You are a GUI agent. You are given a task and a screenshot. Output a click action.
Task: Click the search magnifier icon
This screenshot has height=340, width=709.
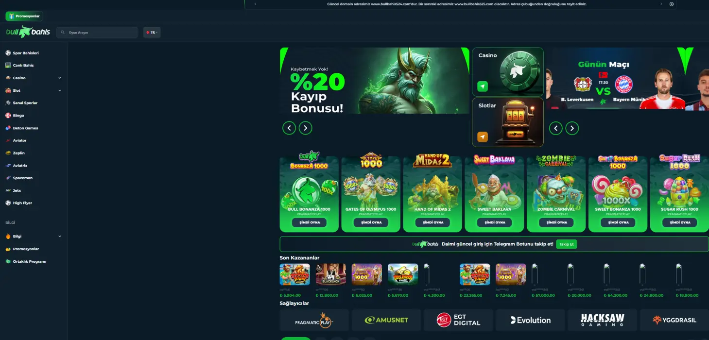click(x=63, y=33)
